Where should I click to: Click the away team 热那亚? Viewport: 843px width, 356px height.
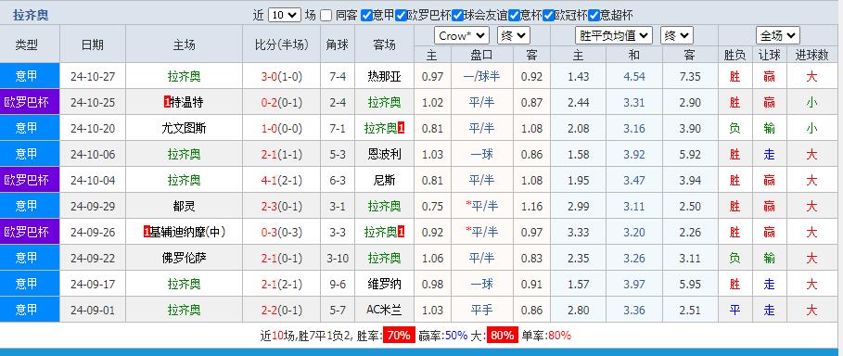pos(384,76)
